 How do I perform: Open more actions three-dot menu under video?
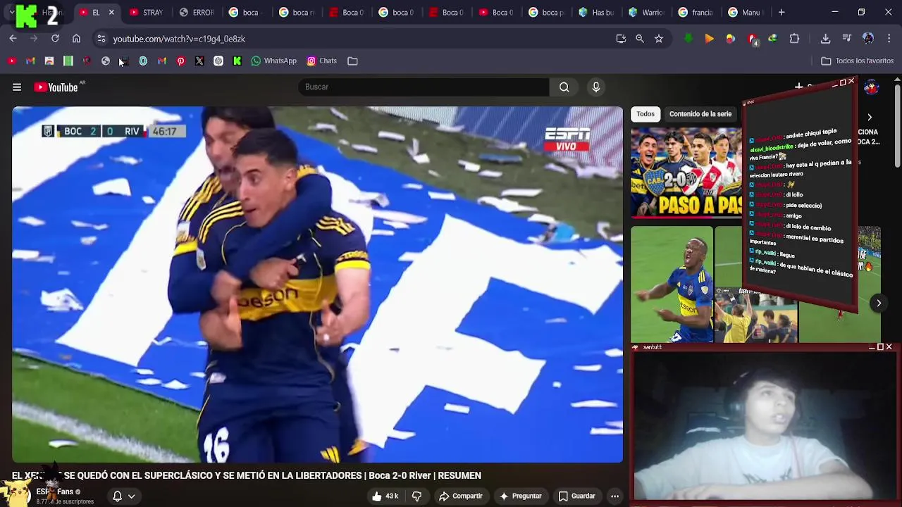[614, 496]
